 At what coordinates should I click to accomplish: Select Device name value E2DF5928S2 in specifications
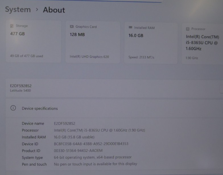click(x=64, y=123)
